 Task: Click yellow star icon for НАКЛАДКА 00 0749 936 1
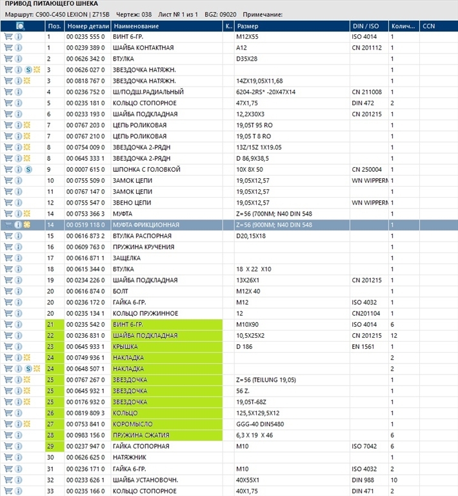27,357
